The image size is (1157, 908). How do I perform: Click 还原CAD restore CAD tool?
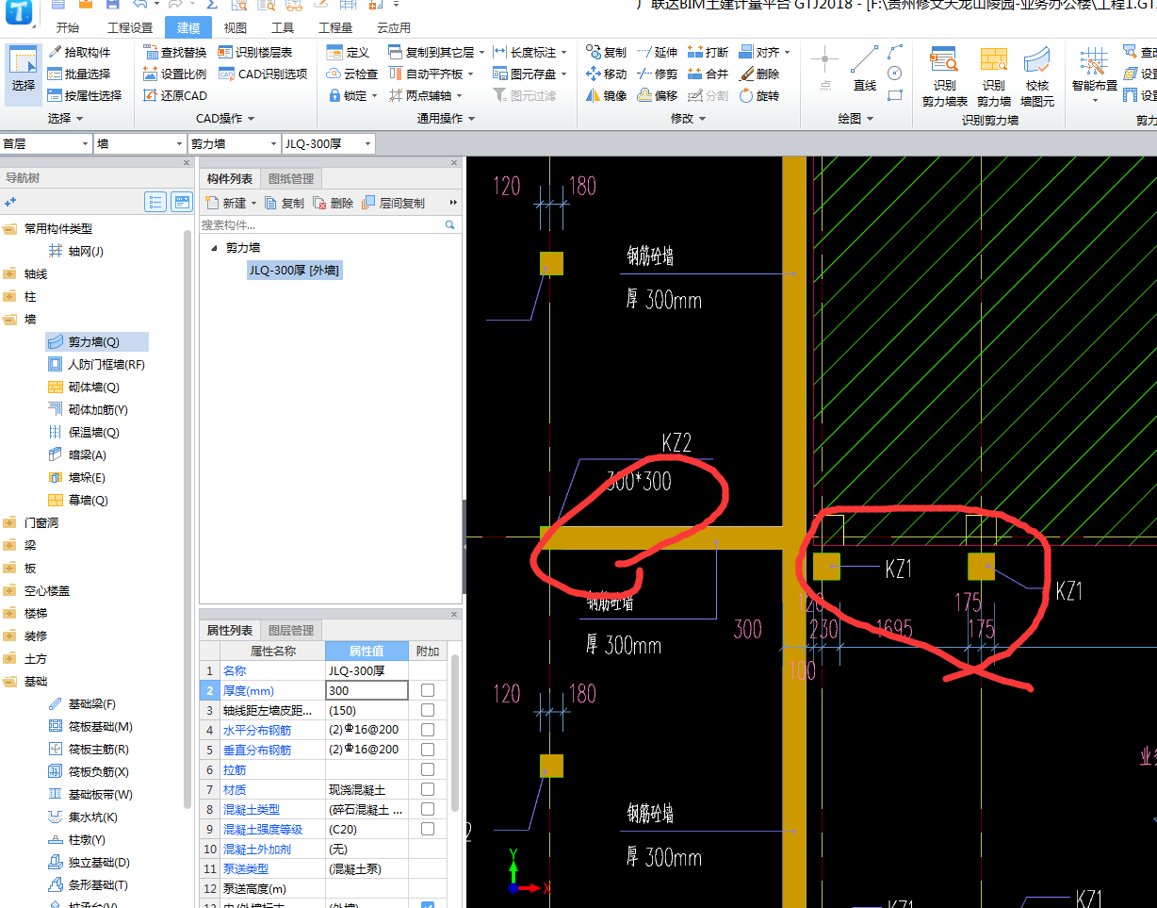tap(175, 95)
